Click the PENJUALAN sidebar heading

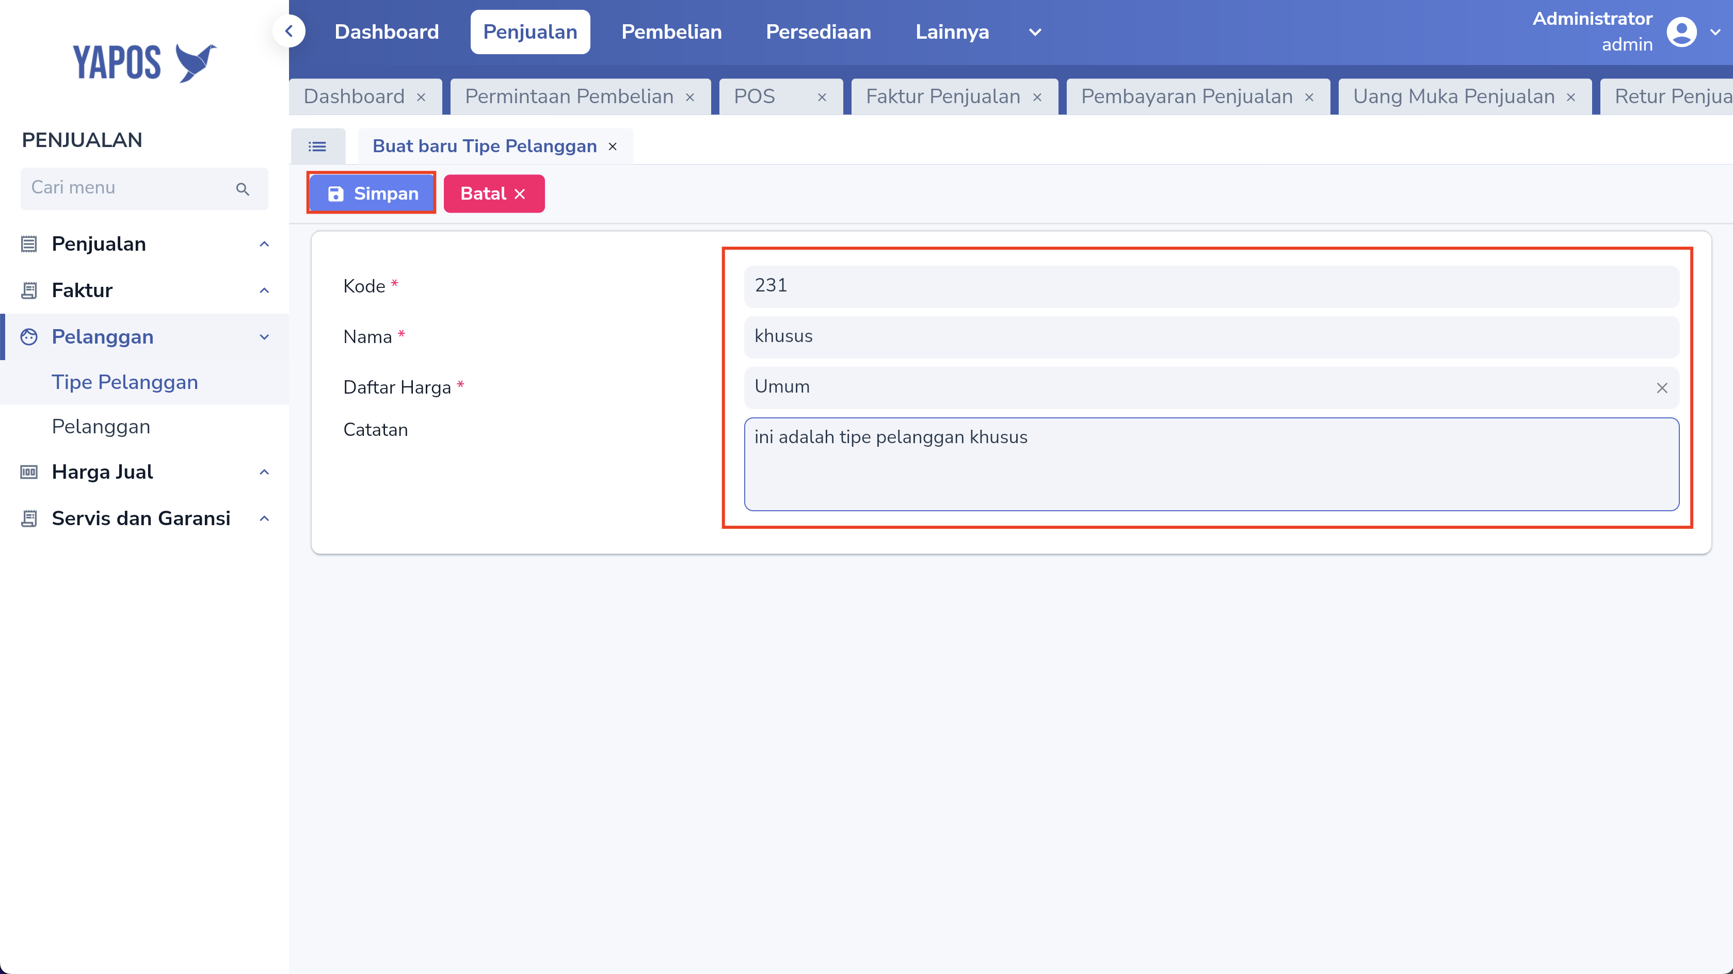[x=82, y=140]
